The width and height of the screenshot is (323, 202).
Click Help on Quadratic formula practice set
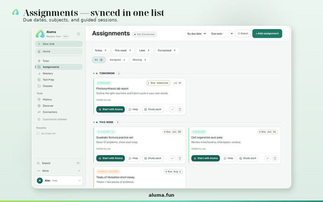point(134,158)
